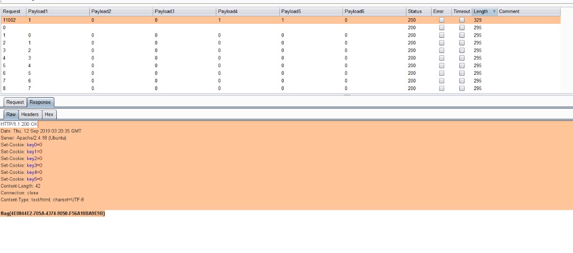Image resolution: width=573 pixels, height=253 pixels.
Task: Click the Connection: close line
Action: 20,193
